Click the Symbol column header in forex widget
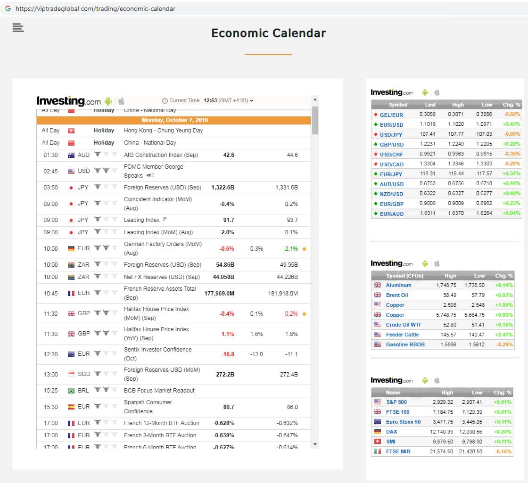 click(398, 105)
